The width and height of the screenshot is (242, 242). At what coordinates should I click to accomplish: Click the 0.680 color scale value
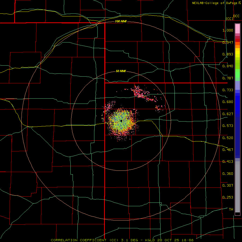(228, 102)
